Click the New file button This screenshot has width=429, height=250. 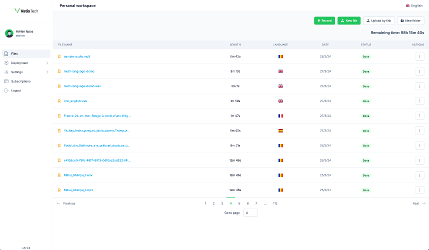349,21
